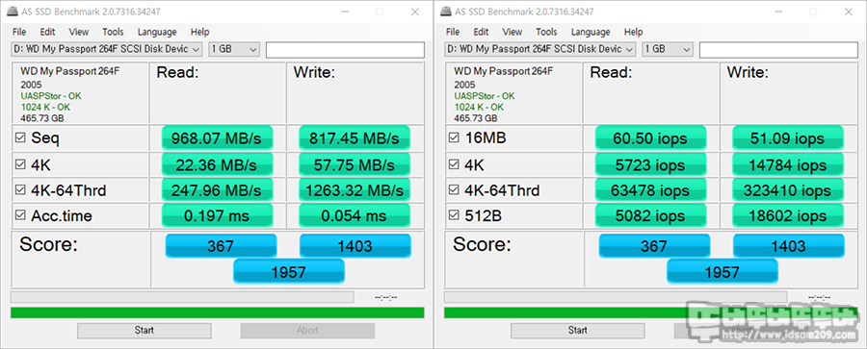
Task: Click read score 367 in left window
Action: (x=221, y=246)
